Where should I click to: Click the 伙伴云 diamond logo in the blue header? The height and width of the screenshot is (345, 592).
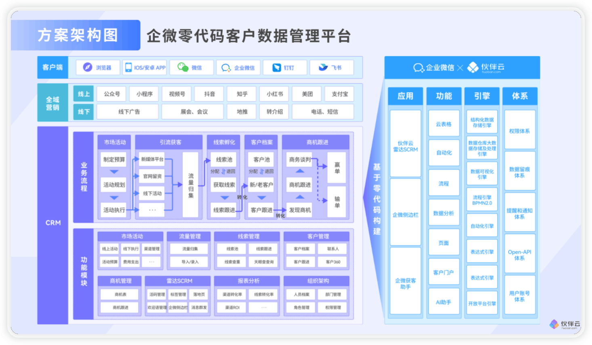(x=473, y=67)
